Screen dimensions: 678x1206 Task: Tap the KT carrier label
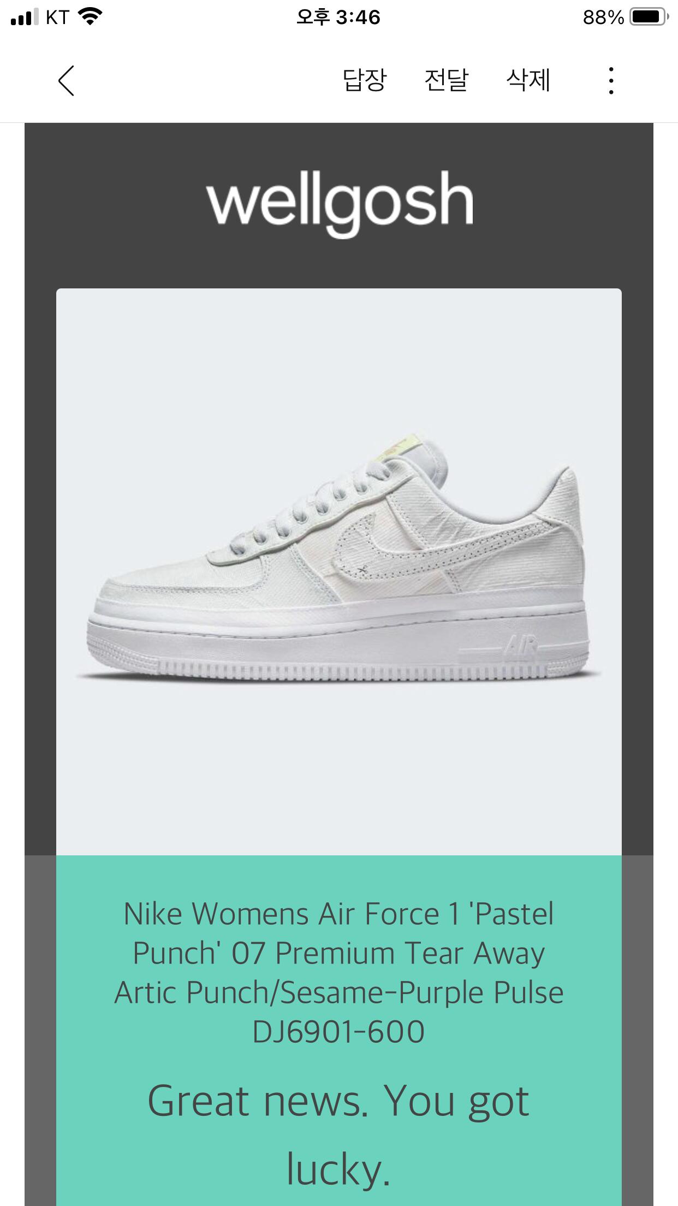click(57, 17)
